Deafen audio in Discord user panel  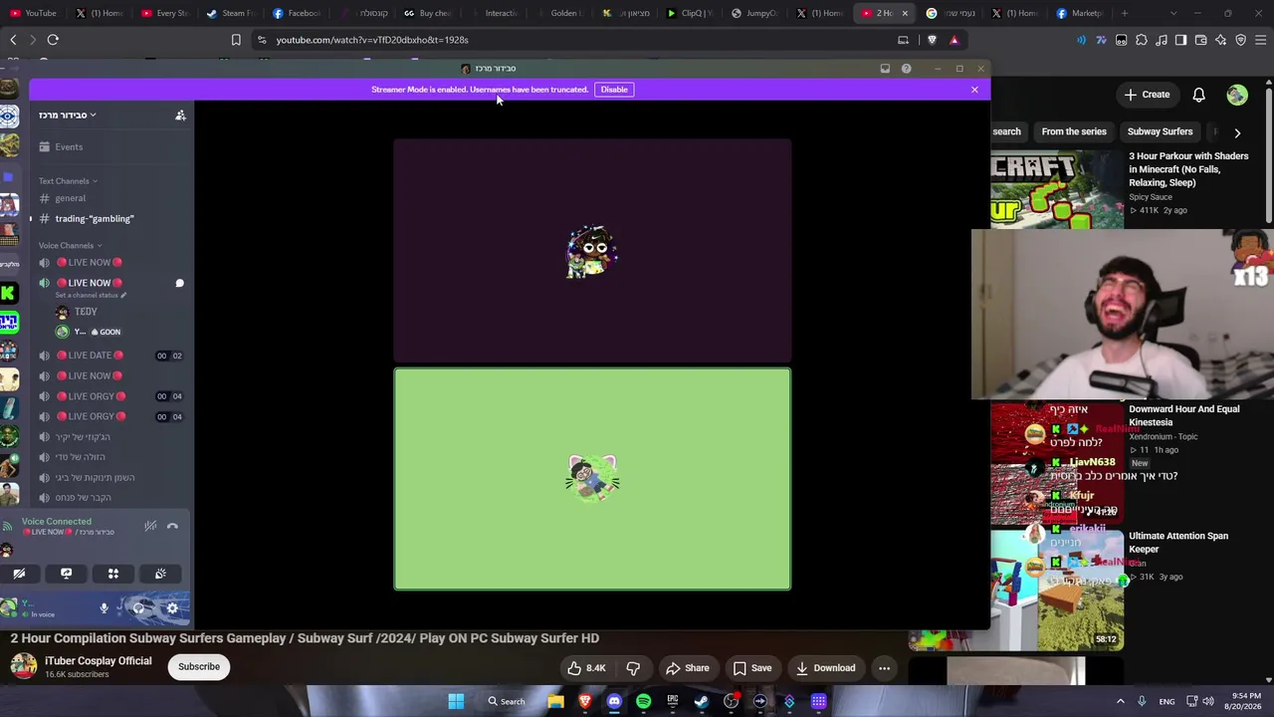point(138,607)
